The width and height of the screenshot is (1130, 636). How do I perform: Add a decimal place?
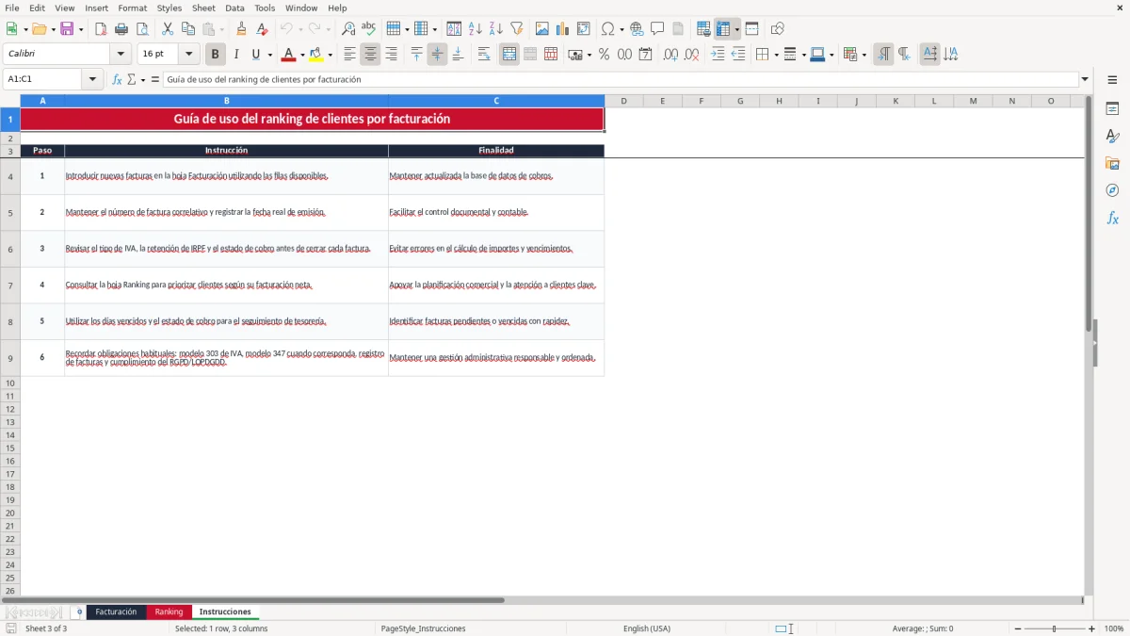point(670,55)
